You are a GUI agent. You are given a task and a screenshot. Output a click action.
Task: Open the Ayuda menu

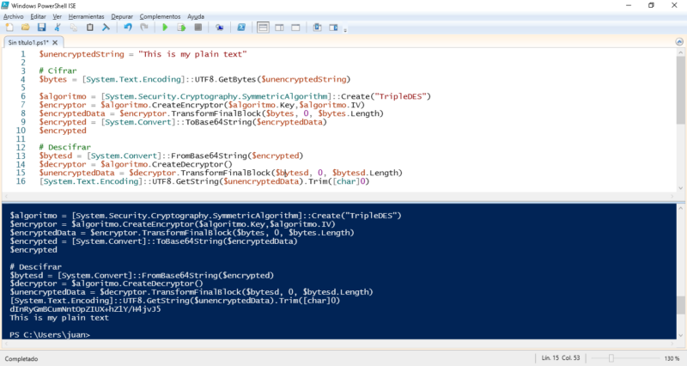[x=196, y=16]
